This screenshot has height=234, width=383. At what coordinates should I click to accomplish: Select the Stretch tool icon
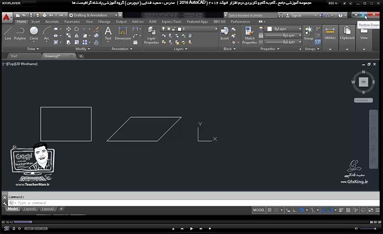68,42
